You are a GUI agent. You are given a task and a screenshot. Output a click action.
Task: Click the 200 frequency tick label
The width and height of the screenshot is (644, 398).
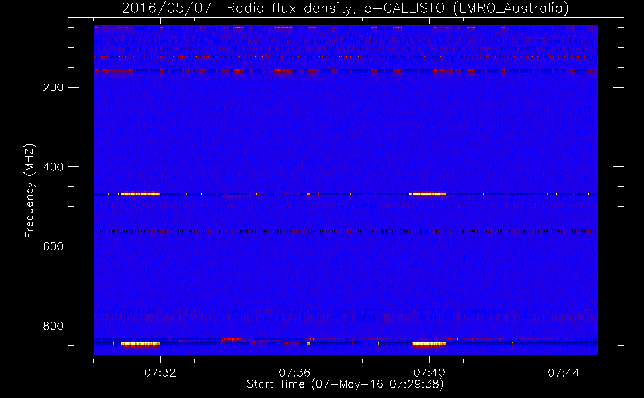pyautogui.click(x=53, y=88)
